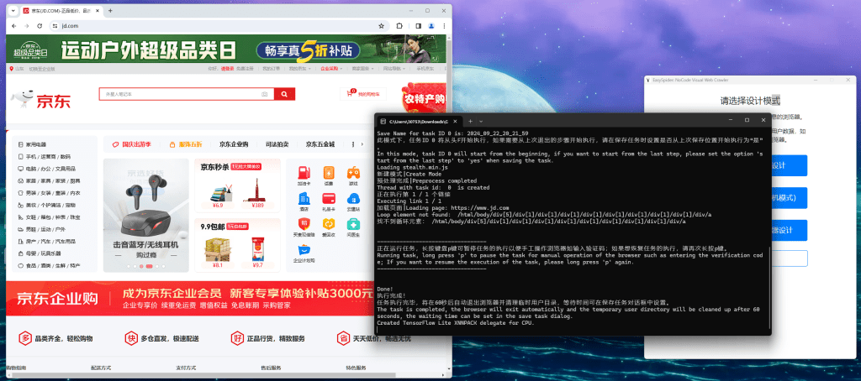Click the 京东 logo
Image resolution: width=861 pixels, height=381 pixels.
41,101
